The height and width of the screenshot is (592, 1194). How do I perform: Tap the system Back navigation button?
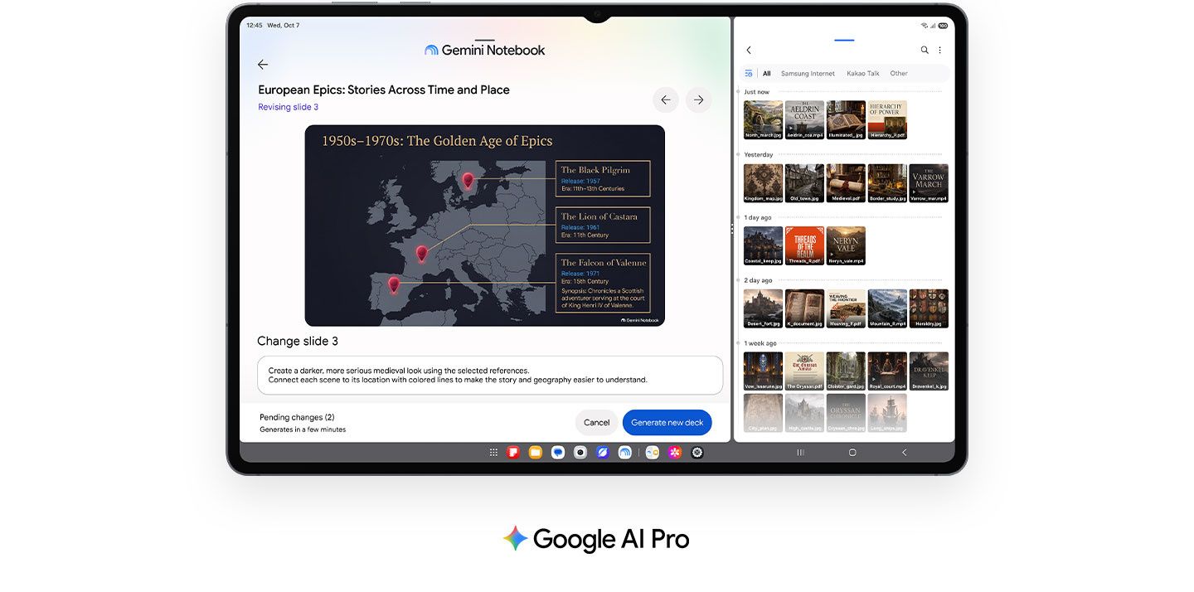[x=905, y=453]
